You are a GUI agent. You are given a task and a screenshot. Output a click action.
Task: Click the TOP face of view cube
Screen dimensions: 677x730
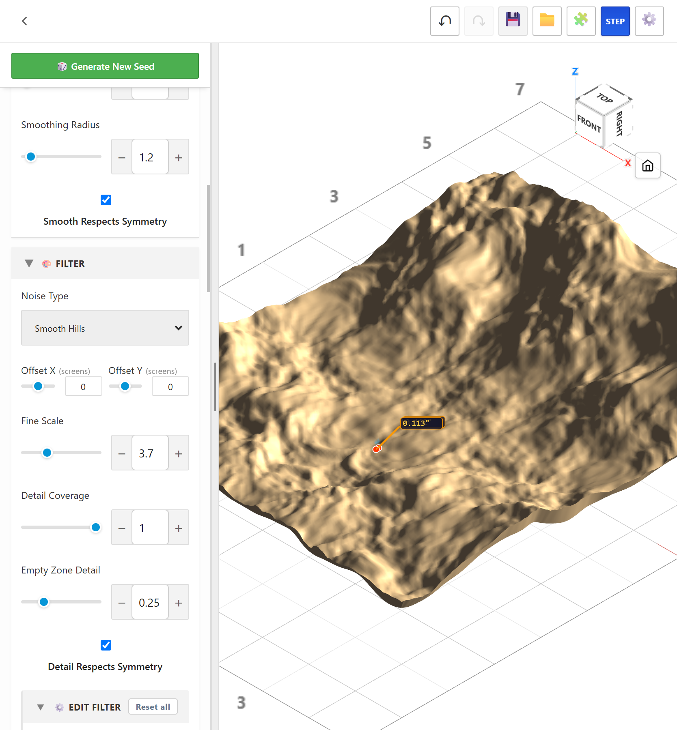[605, 98]
